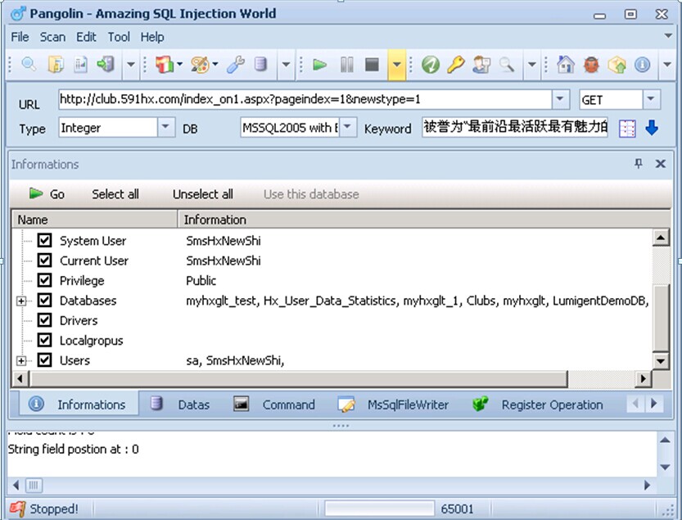Click the database cylinder toolbar icon
Viewport: 682px width, 520px height.
(260, 65)
